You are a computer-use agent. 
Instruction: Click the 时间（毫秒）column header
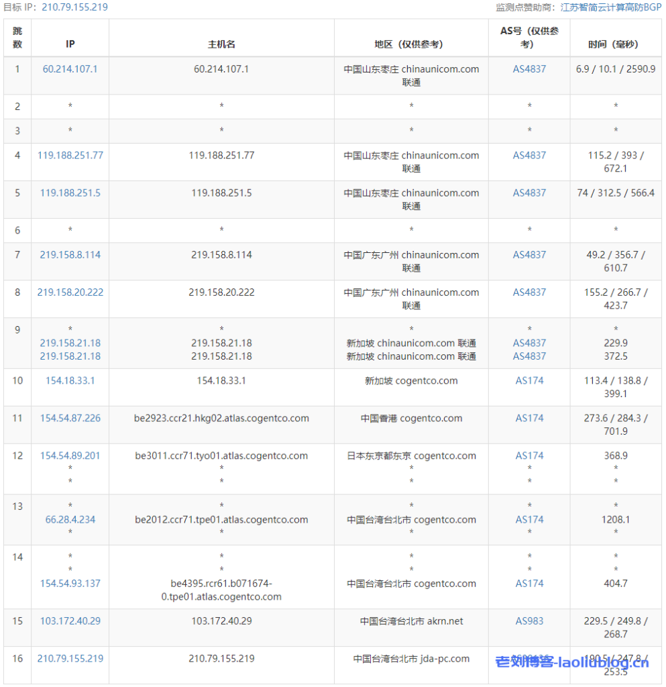615,44
